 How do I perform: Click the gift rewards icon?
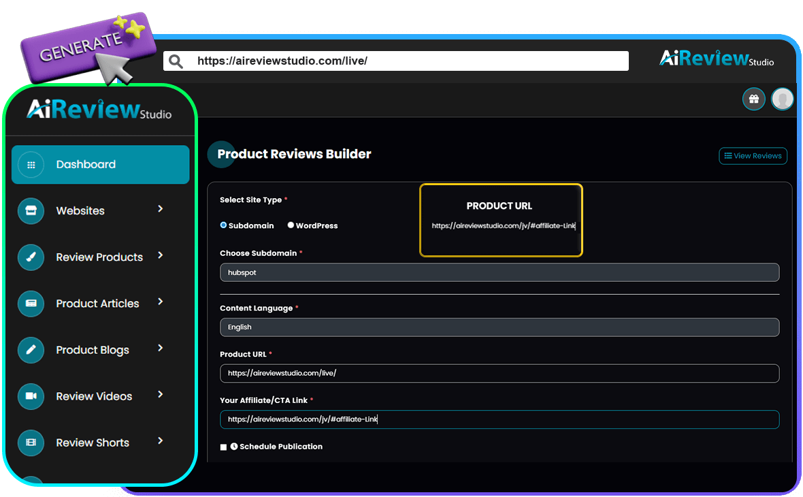click(x=753, y=99)
